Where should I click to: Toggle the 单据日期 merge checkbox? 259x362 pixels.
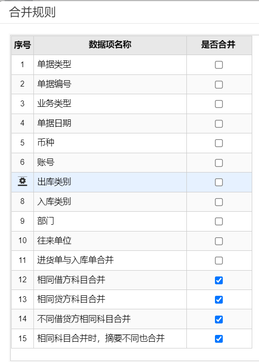(x=219, y=124)
